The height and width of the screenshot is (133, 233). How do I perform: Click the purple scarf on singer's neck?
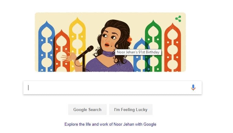click(x=108, y=53)
